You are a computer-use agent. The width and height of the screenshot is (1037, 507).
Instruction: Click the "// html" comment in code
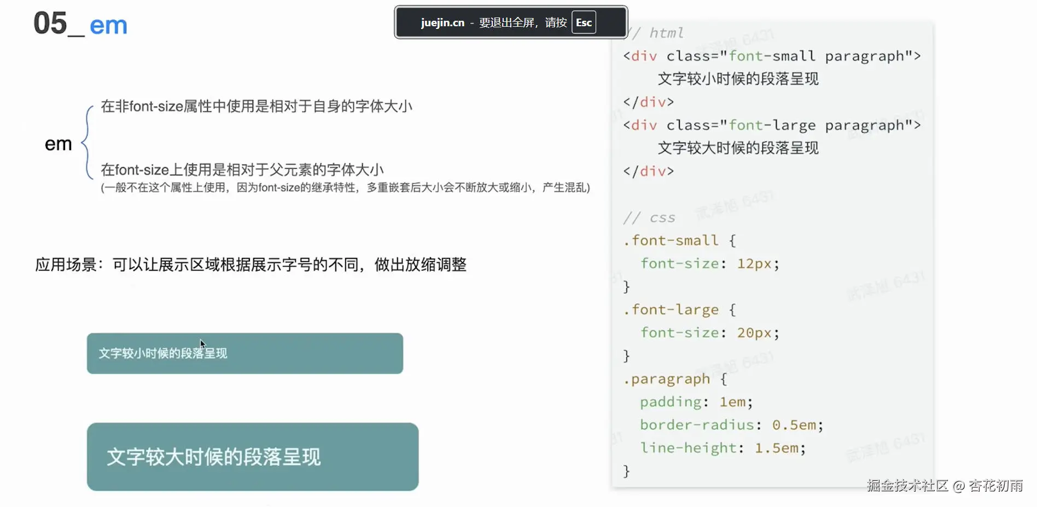click(x=654, y=33)
